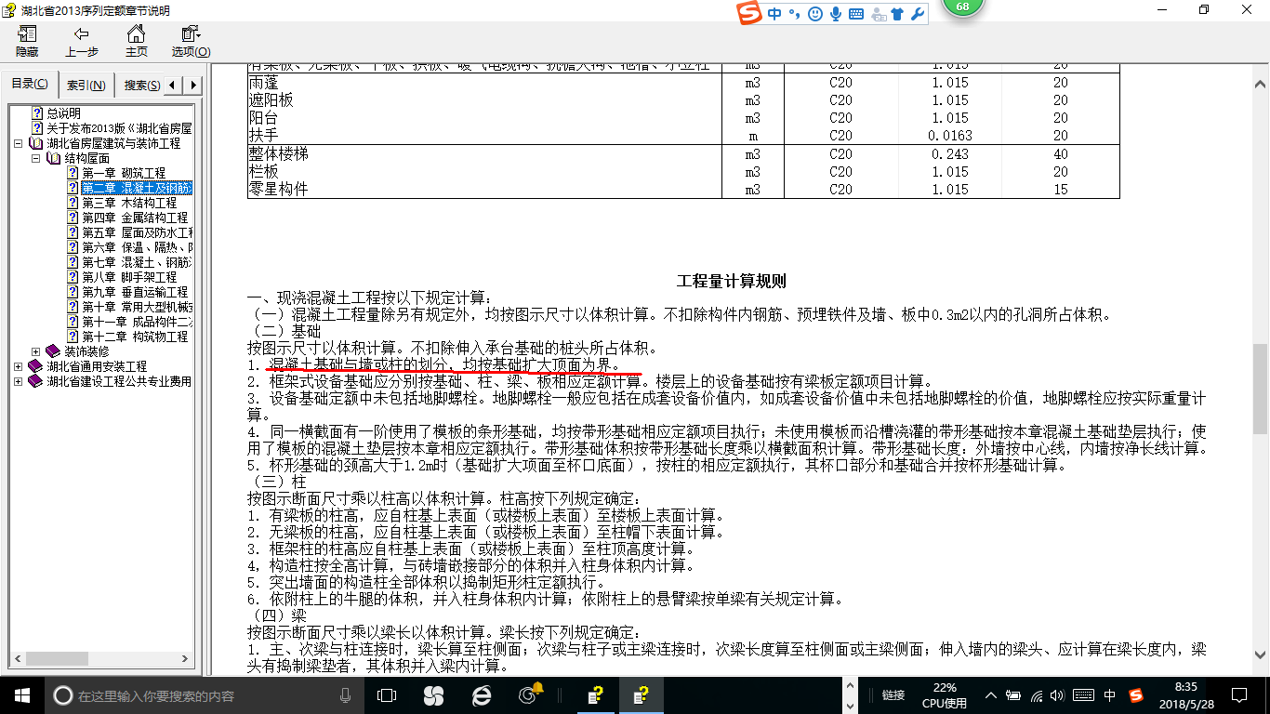
Task: Switch to the 目录(C) tab
Action: pyautogui.click(x=31, y=85)
